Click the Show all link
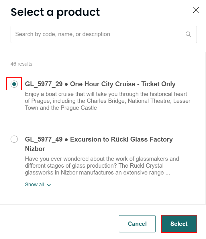This screenshot has width=206, height=239. (34, 185)
